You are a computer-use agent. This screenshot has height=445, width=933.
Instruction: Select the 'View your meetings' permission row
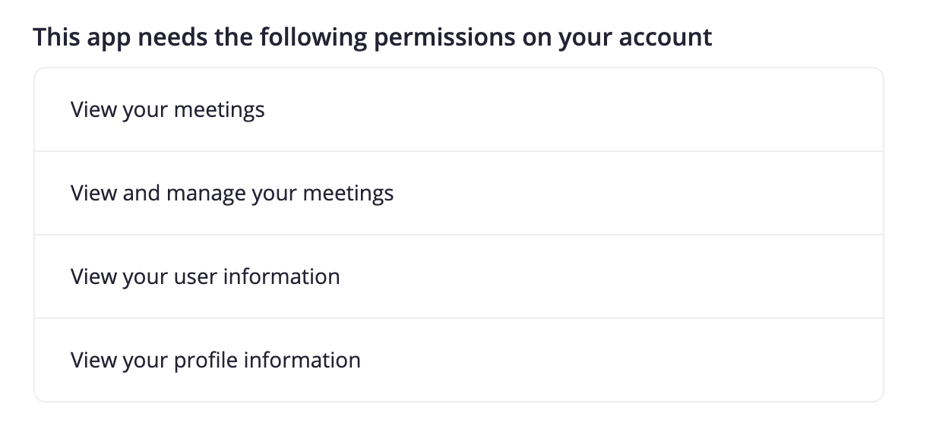459,109
